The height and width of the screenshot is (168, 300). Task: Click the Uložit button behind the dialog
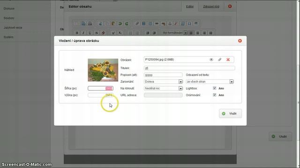280,136
